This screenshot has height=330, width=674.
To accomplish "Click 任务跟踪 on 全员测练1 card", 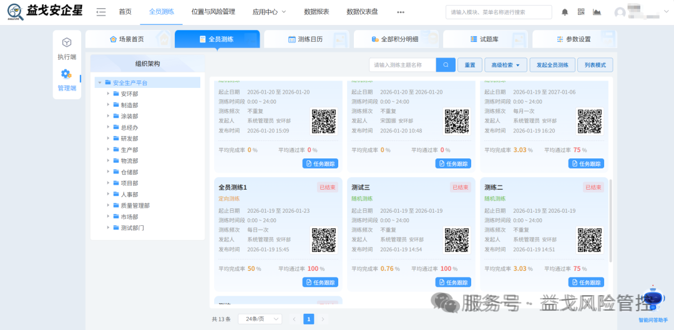I will pyautogui.click(x=320, y=283).
